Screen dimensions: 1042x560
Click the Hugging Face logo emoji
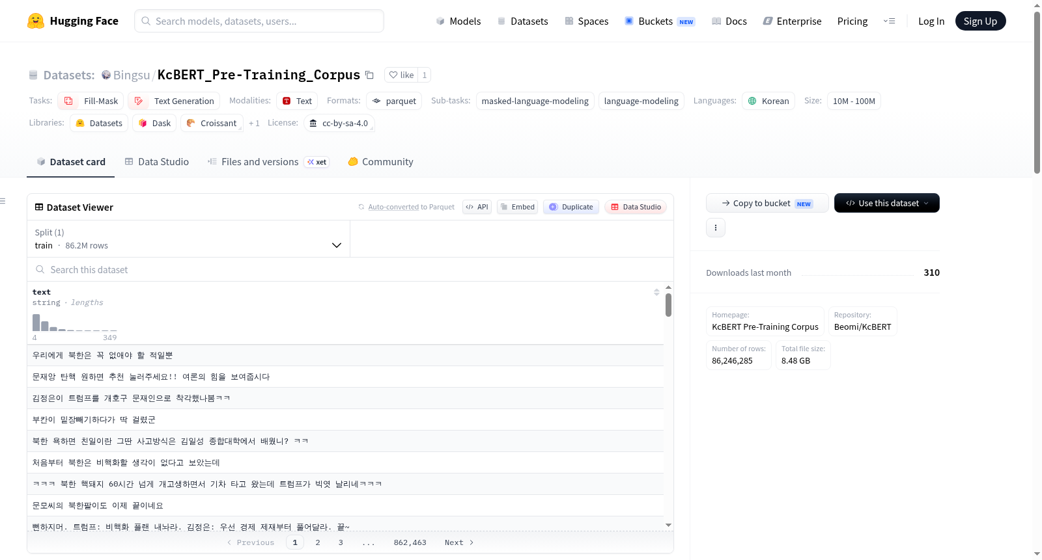[x=36, y=21]
